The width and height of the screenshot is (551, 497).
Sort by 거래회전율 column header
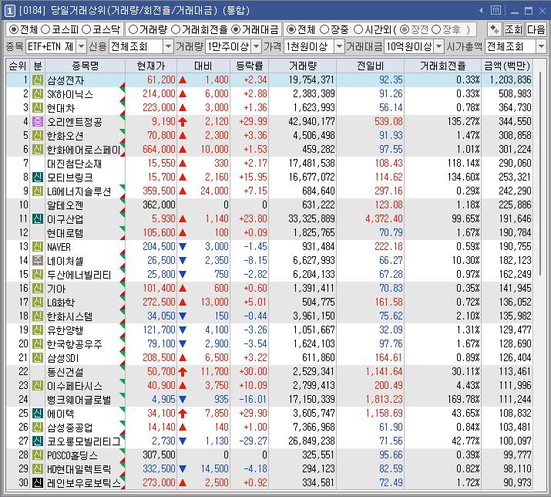(x=442, y=66)
